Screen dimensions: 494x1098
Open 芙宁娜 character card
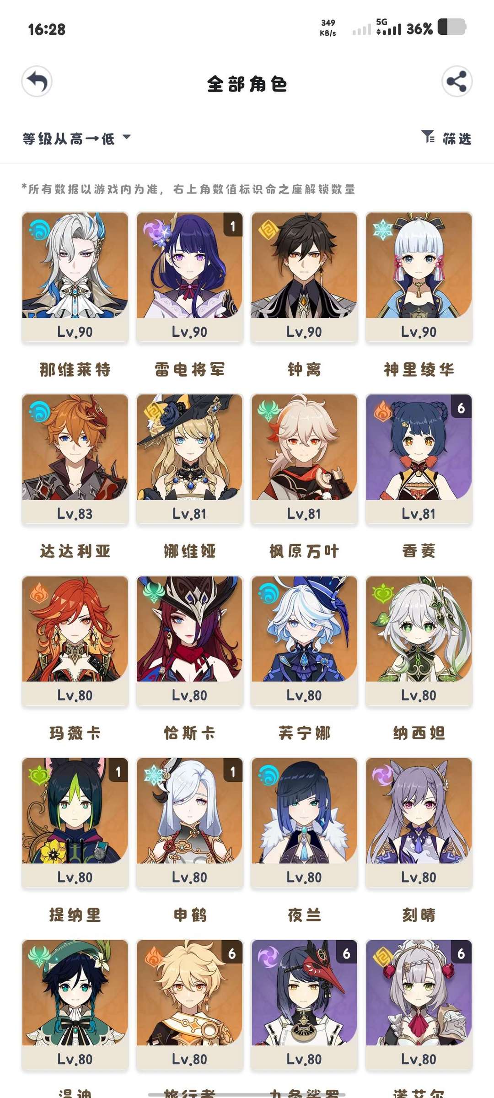coord(304,641)
